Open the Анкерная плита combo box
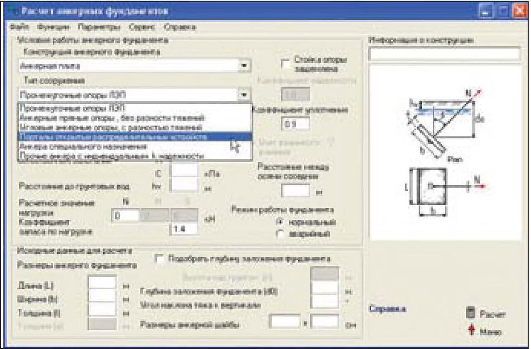 (x=134, y=66)
